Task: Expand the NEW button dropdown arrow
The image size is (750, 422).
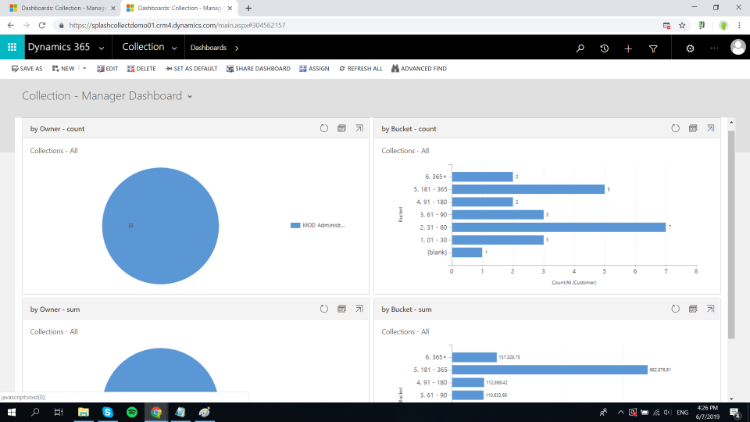Action: pyautogui.click(x=84, y=69)
